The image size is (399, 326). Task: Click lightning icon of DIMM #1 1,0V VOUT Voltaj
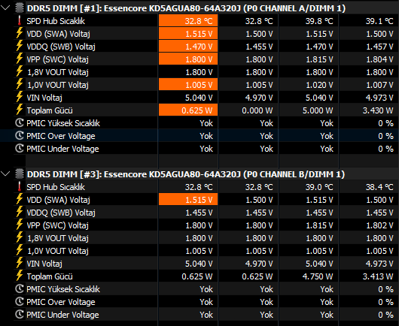pos(20,84)
